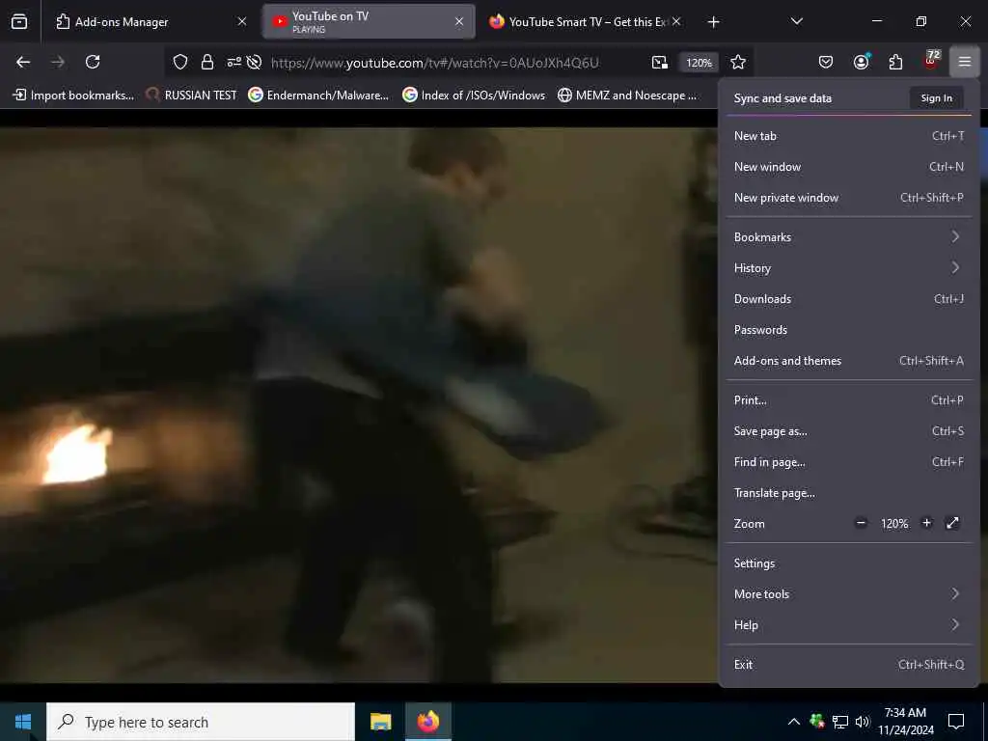Select Save page as...
The width and height of the screenshot is (988, 741).
click(849, 431)
